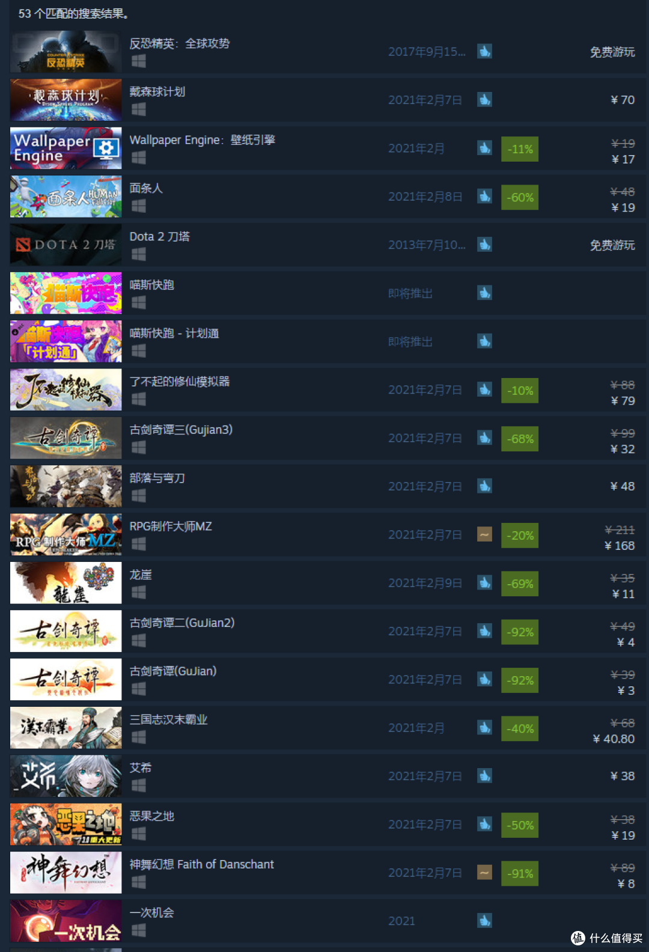Click the thumbs-up icon for 一次机会
Viewport: 649px width, 952px height.
(484, 920)
